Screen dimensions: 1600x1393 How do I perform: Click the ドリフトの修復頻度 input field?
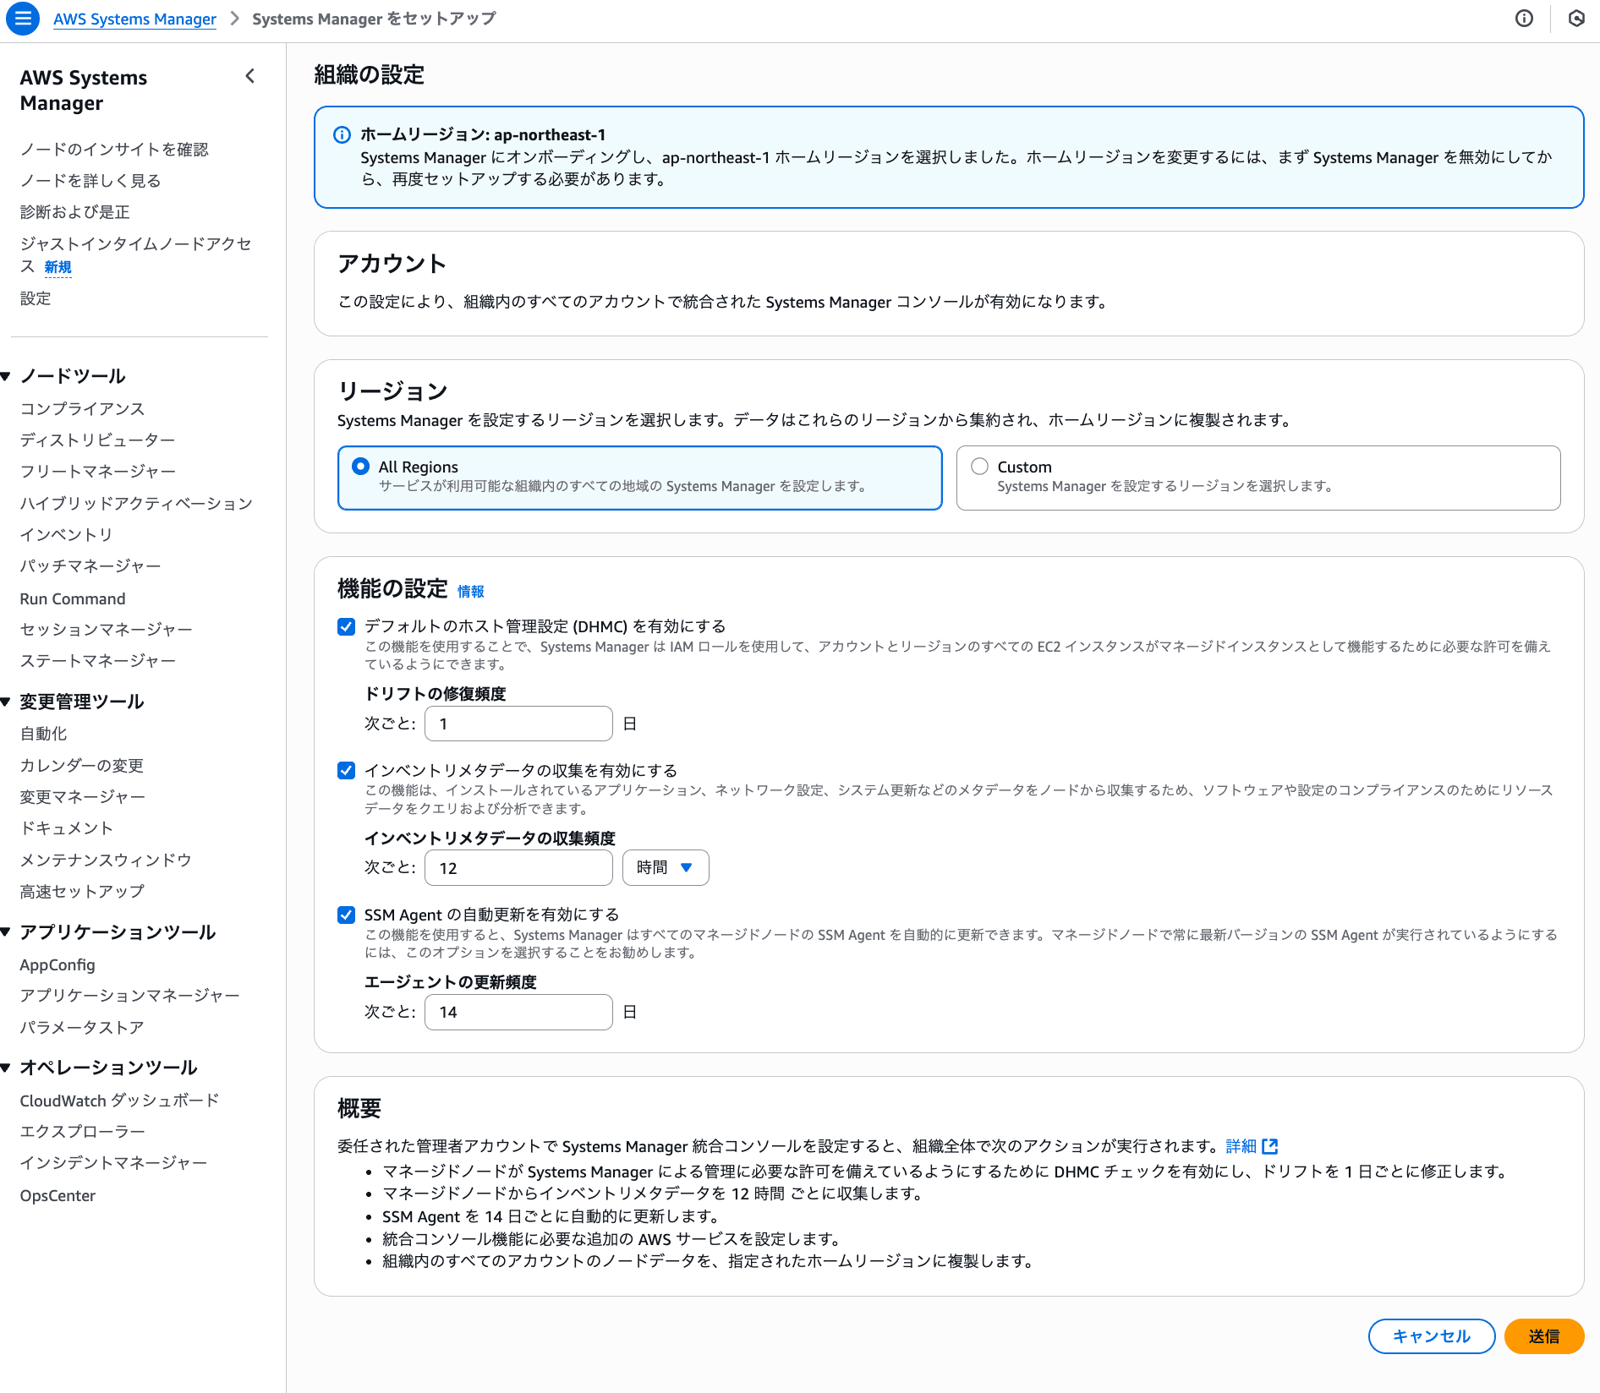tap(518, 724)
